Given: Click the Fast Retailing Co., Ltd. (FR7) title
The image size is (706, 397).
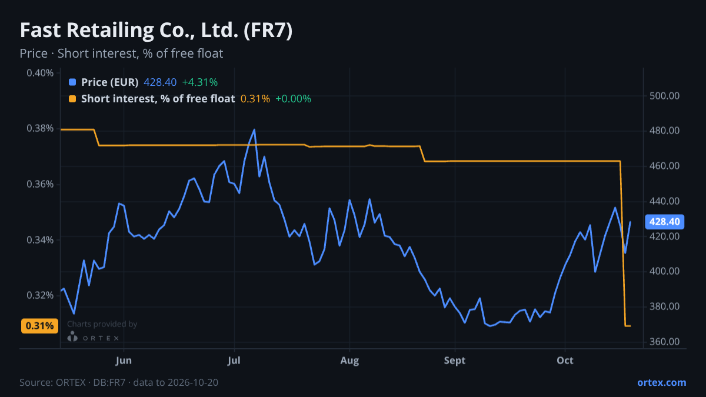Looking at the screenshot, I should 156,31.
